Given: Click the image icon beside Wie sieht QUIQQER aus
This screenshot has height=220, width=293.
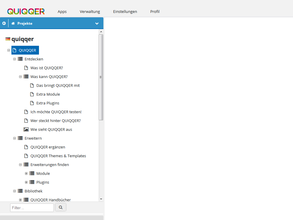Looking at the screenshot, I should [26, 129].
